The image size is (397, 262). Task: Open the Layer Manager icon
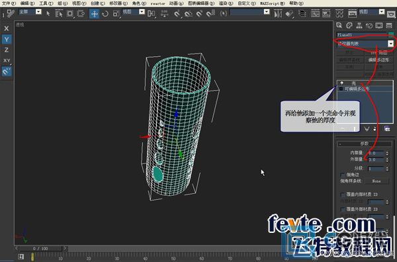tap(302, 13)
